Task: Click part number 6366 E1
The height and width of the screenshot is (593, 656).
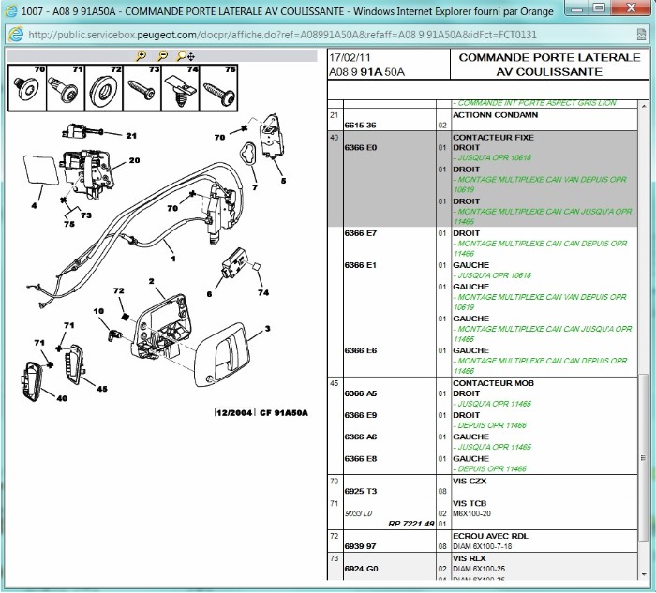Action: [361, 265]
